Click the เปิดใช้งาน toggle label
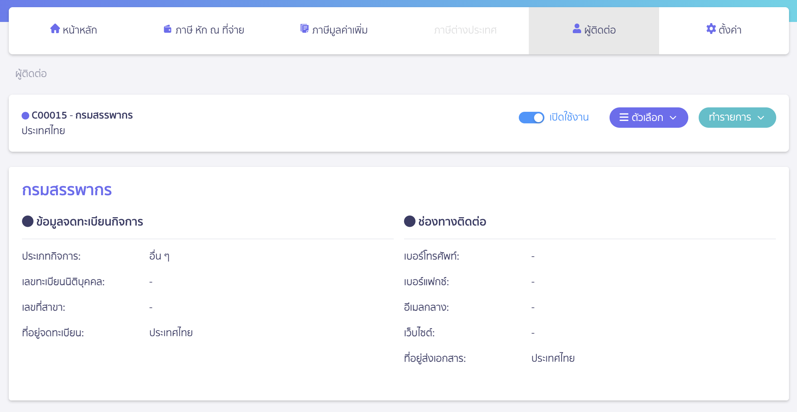The height and width of the screenshot is (412, 797). point(569,117)
